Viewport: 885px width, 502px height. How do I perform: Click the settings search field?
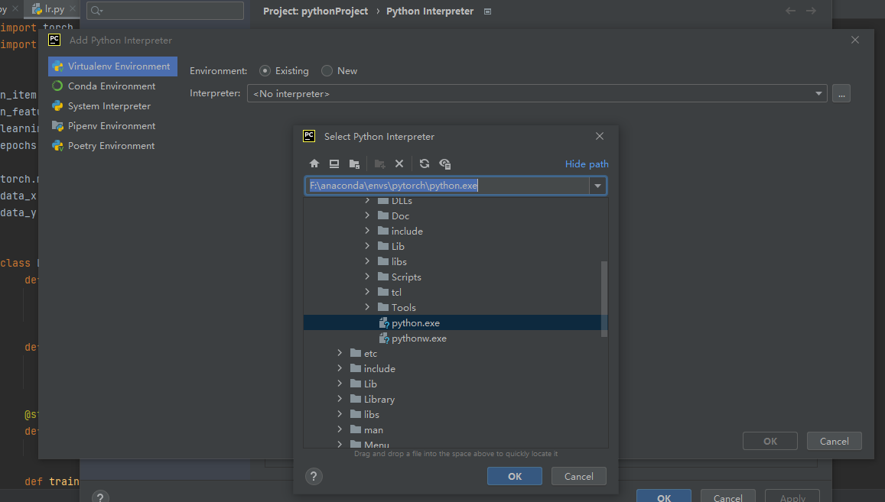tap(165, 10)
